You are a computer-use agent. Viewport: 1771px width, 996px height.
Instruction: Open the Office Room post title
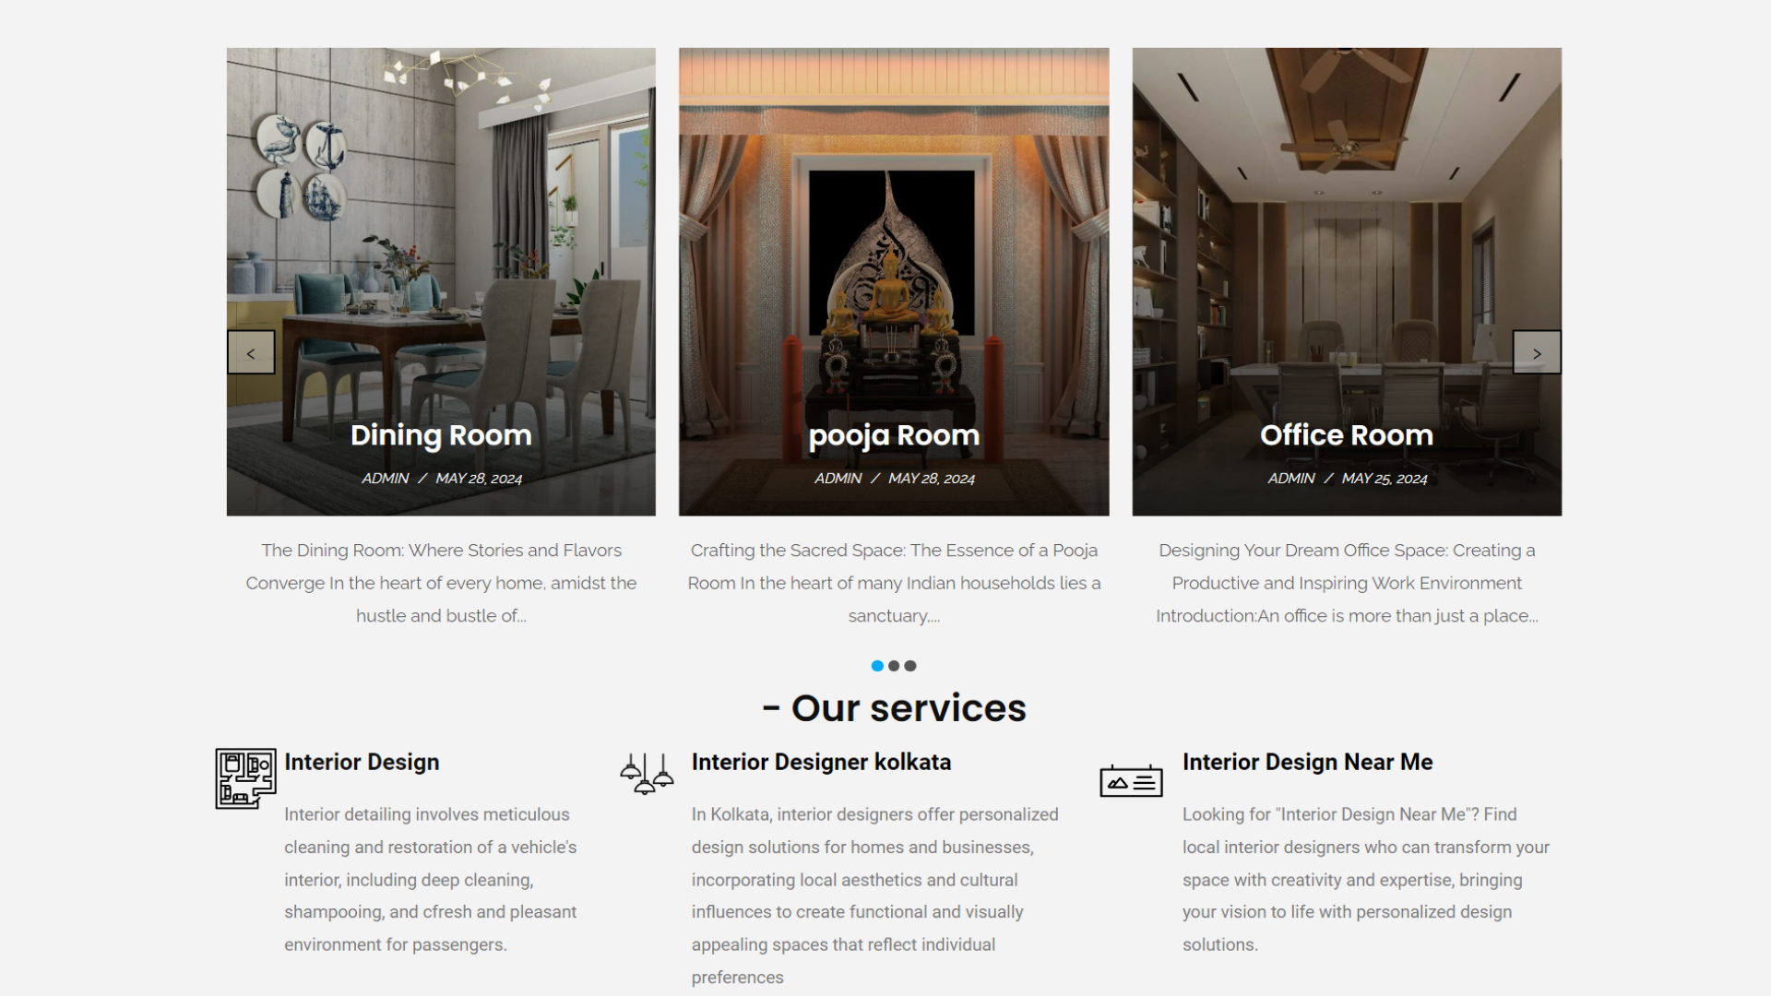point(1347,435)
